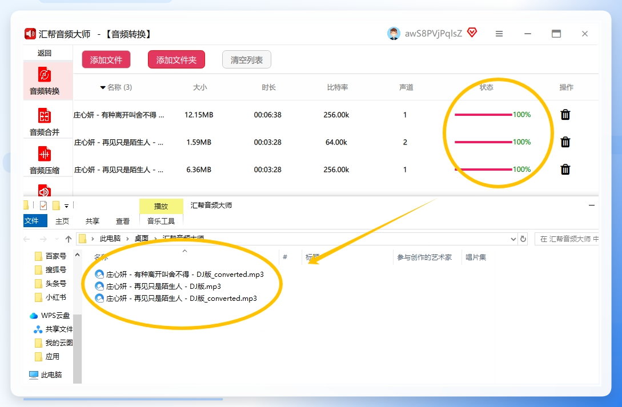Open 音乐工具 ribbon tab
622x407 pixels.
[161, 221]
